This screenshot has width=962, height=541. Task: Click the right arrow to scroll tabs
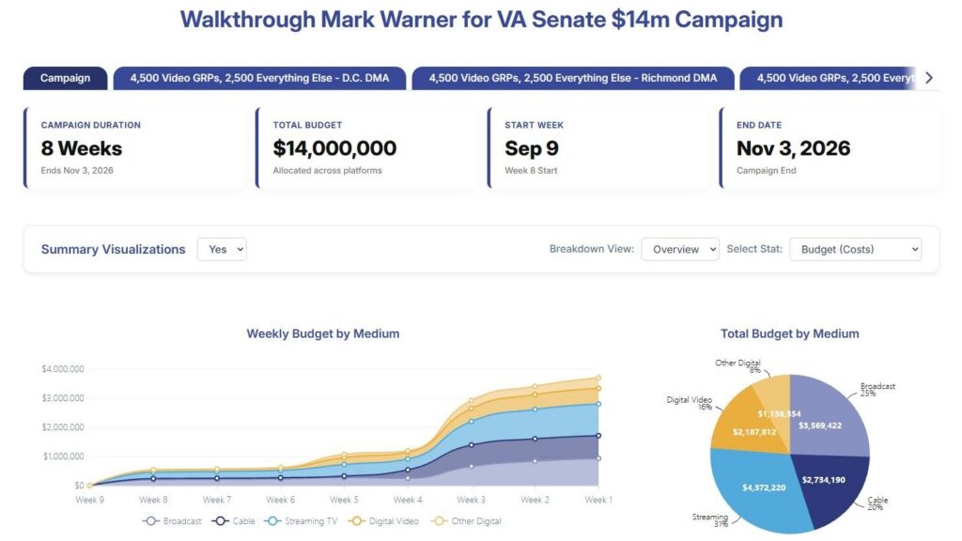[x=929, y=78]
